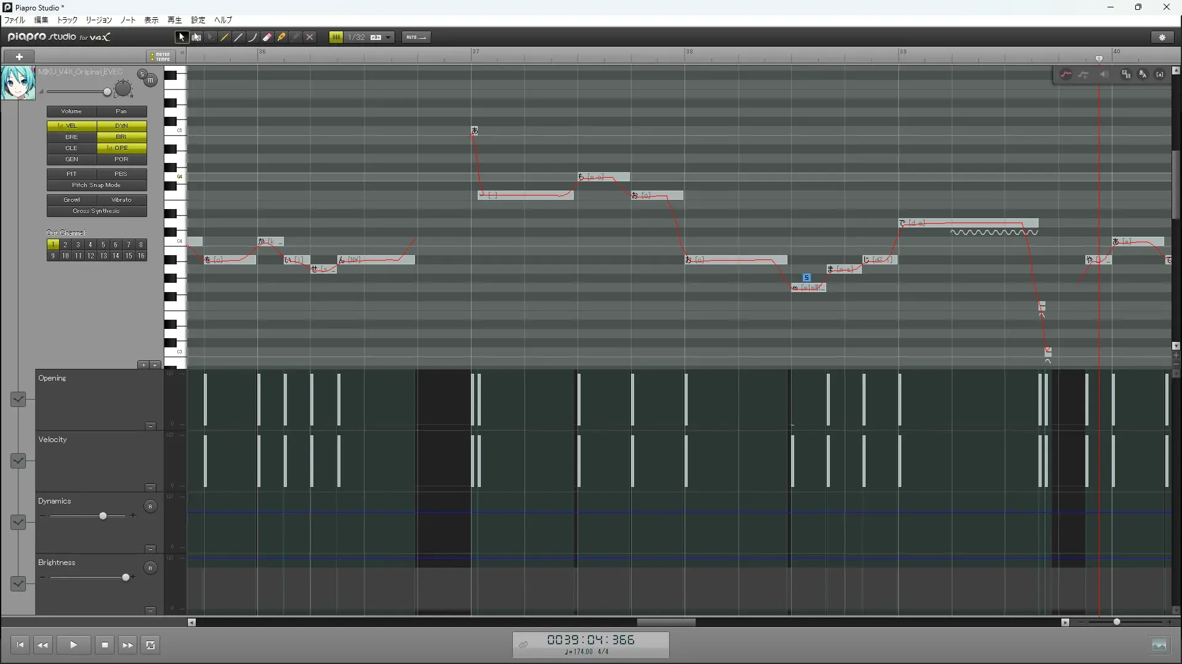1182x664 pixels.
Task: Toggle the pitch curve display icon
Action: (1066, 74)
